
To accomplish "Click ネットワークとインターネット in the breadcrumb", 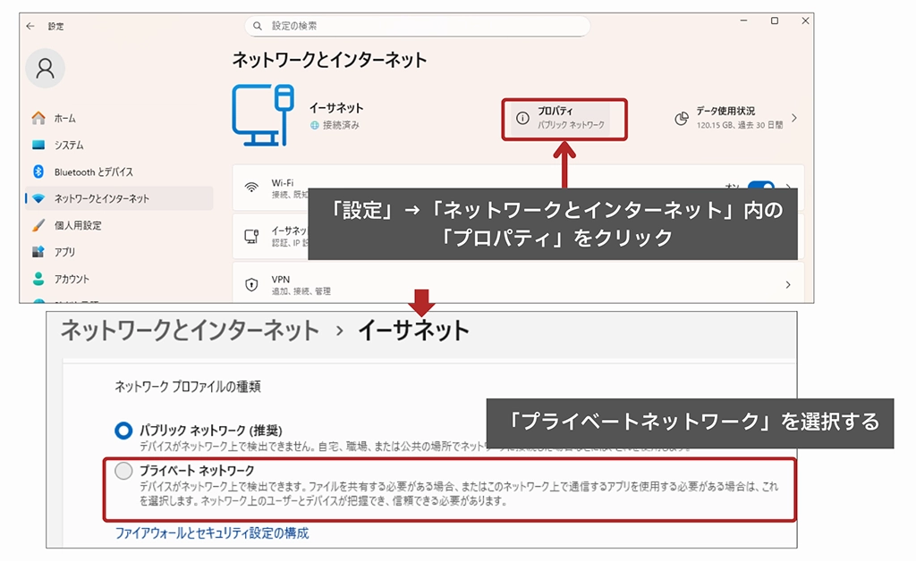I will pyautogui.click(x=189, y=330).
